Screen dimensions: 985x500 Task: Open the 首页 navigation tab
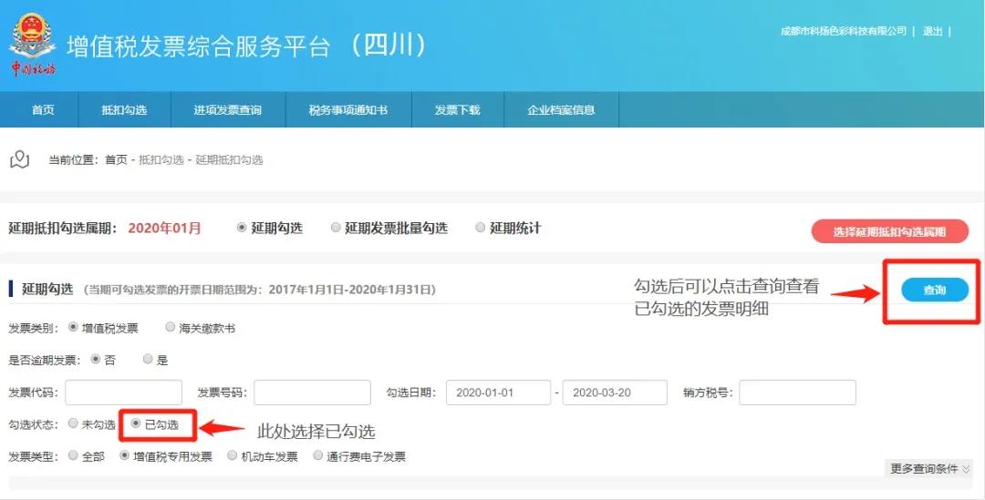pyautogui.click(x=43, y=110)
